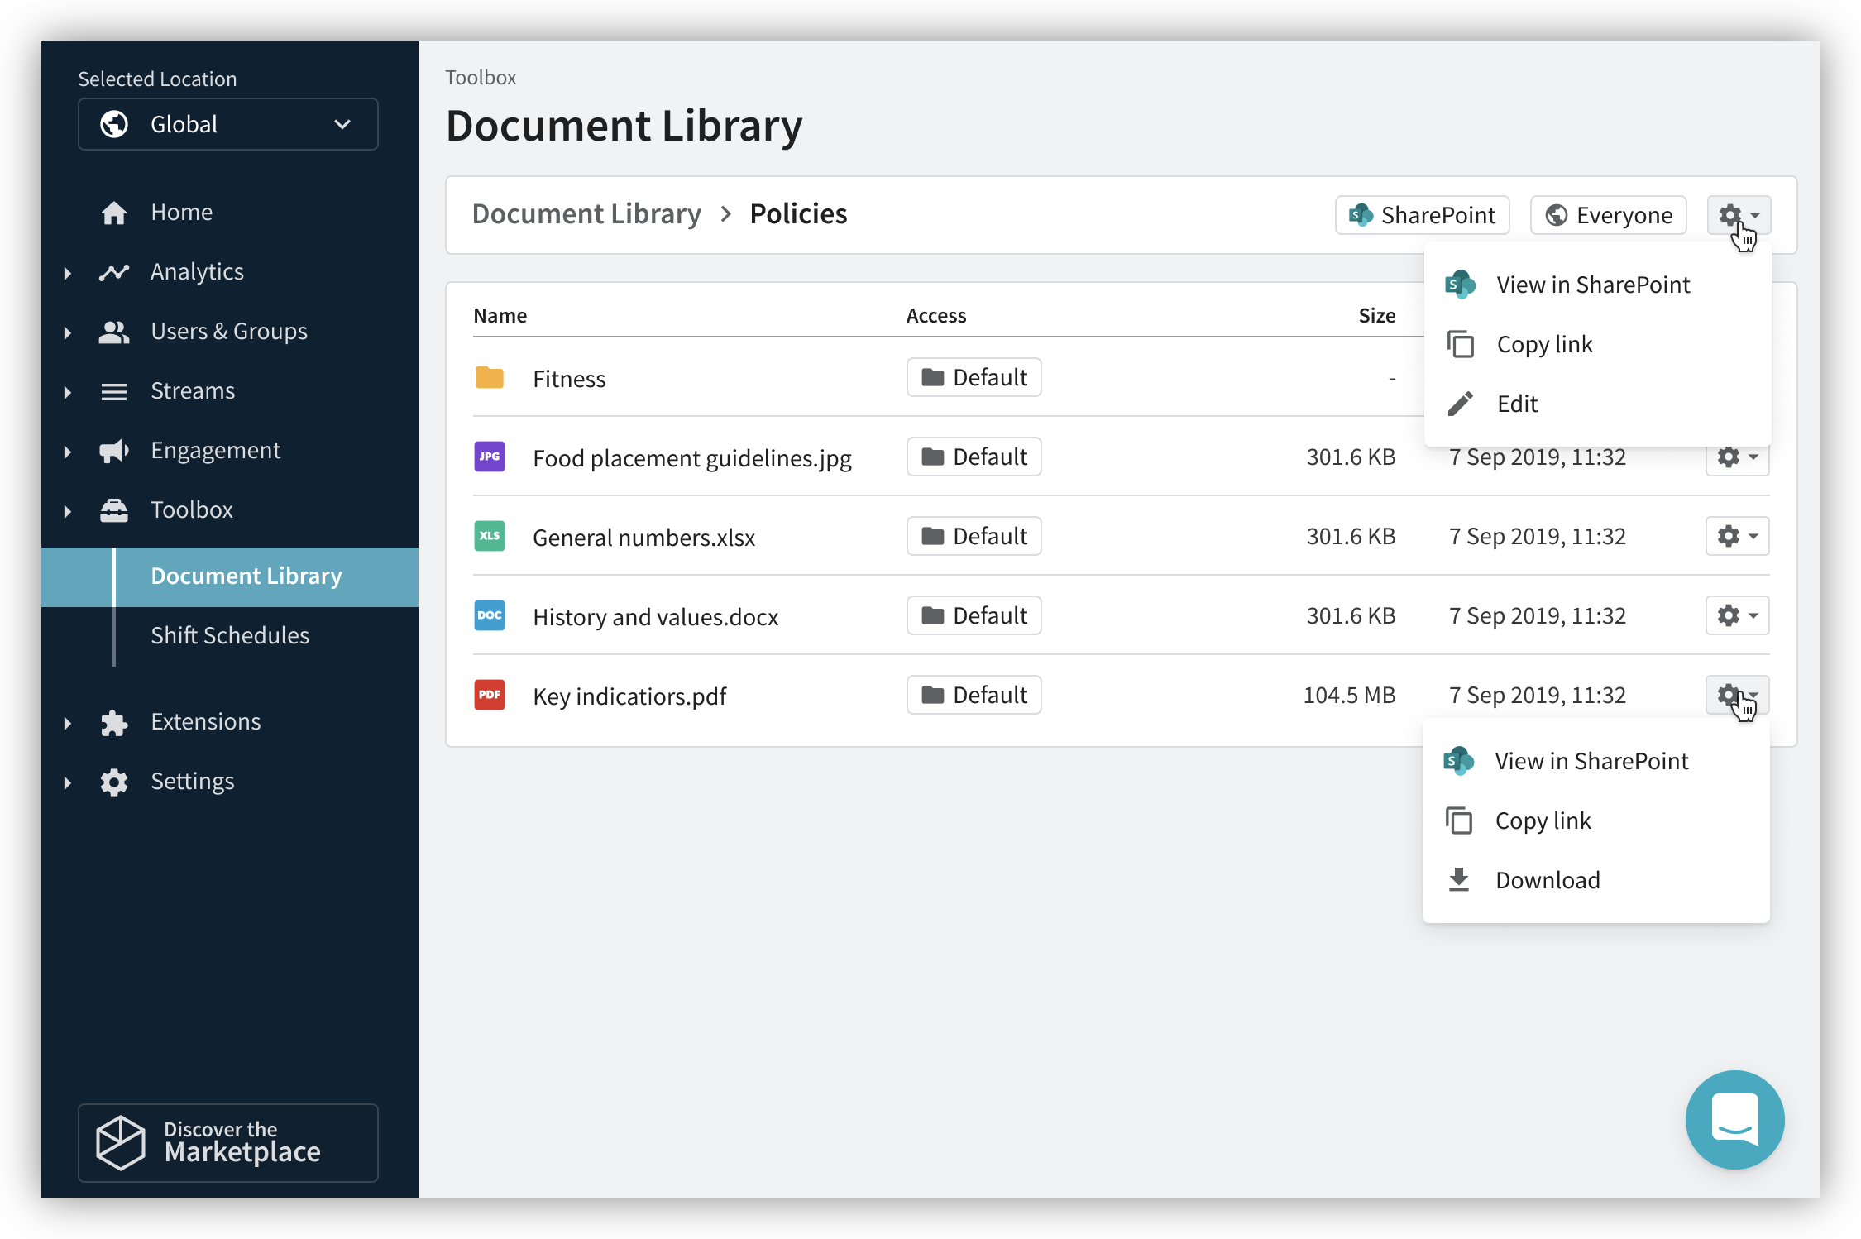1861x1239 pixels.
Task: Select Copy link in the context menu
Action: (x=1543, y=343)
